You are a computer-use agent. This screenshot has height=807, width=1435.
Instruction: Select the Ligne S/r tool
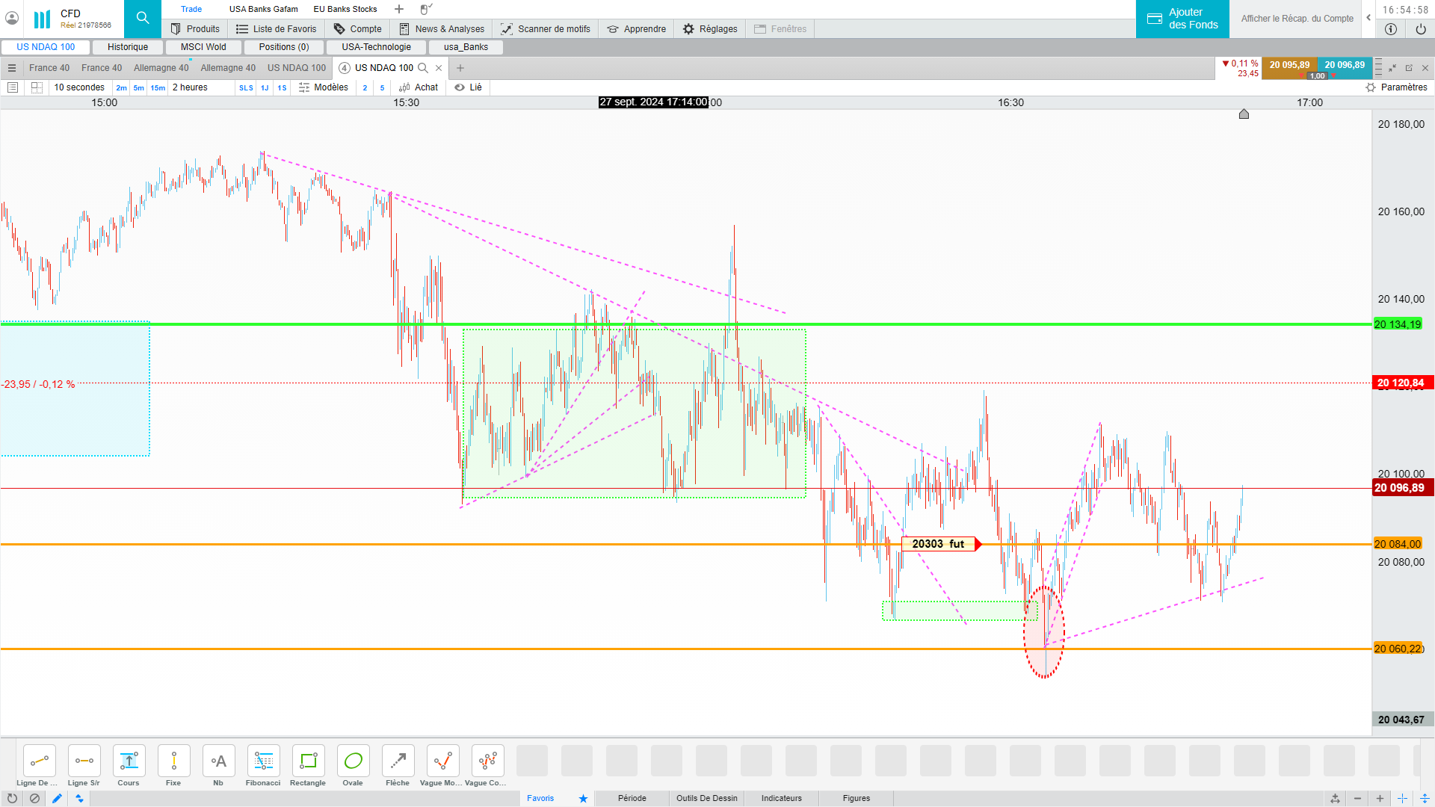84,761
